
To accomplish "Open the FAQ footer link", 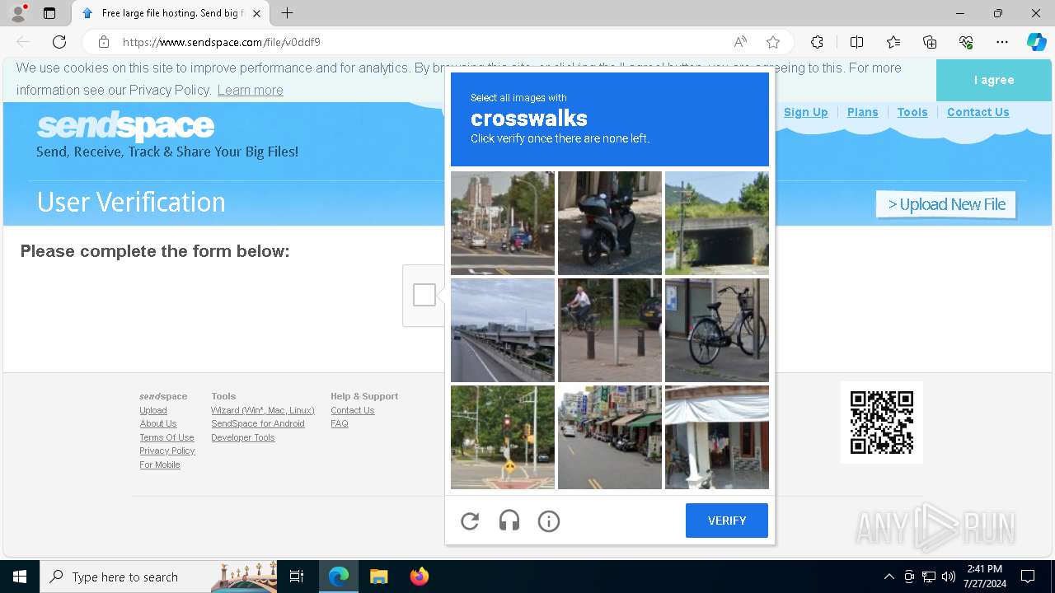I will click(340, 423).
